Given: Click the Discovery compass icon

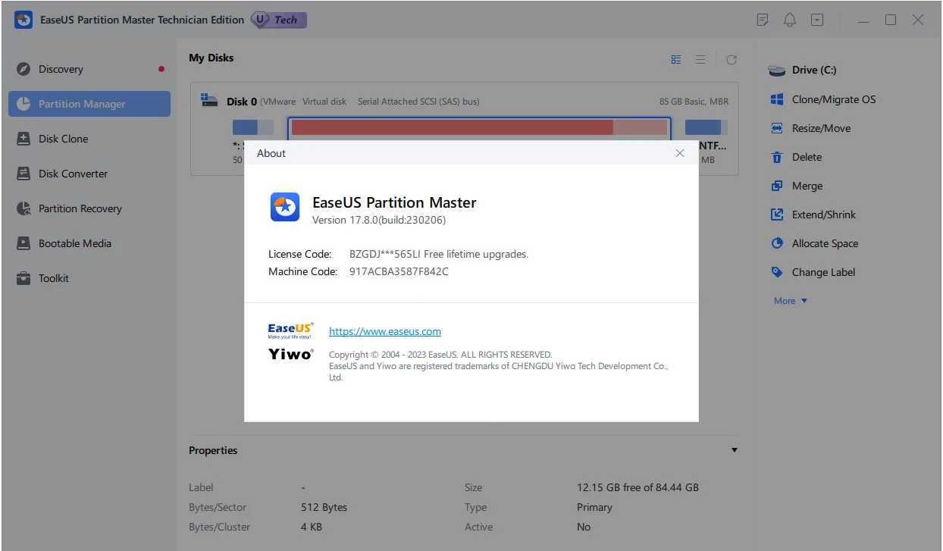Looking at the screenshot, I should coord(23,69).
